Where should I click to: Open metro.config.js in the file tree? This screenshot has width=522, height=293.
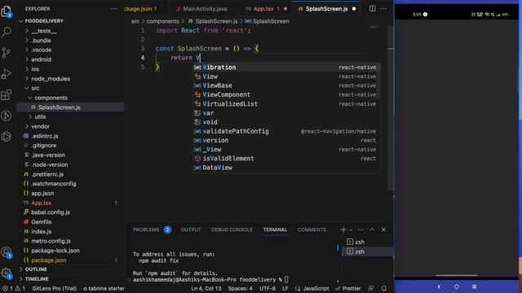click(x=51, y=241)
